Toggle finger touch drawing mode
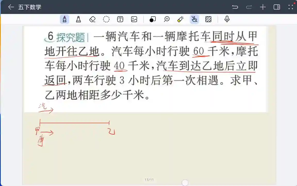 tap(194, 19)
